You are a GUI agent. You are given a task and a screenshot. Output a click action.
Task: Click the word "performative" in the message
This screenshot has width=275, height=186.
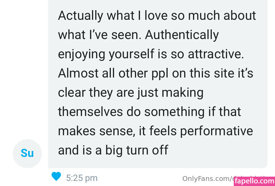coord(216,131)
